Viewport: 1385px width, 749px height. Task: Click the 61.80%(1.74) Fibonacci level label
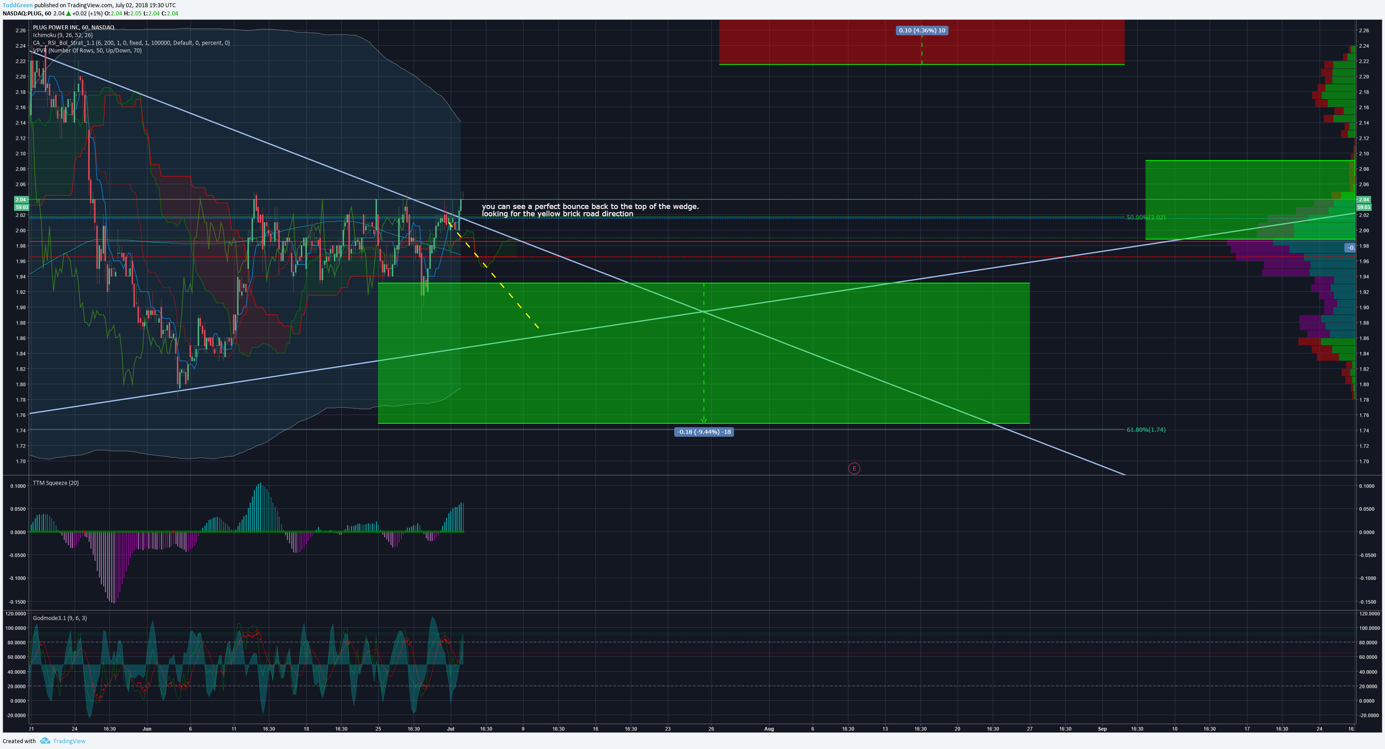(1146, 430)
